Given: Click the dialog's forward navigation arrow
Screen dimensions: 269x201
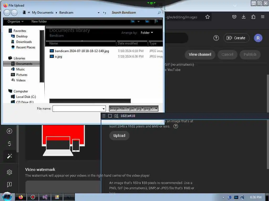Looking at the screenshot, I should 14,13.
